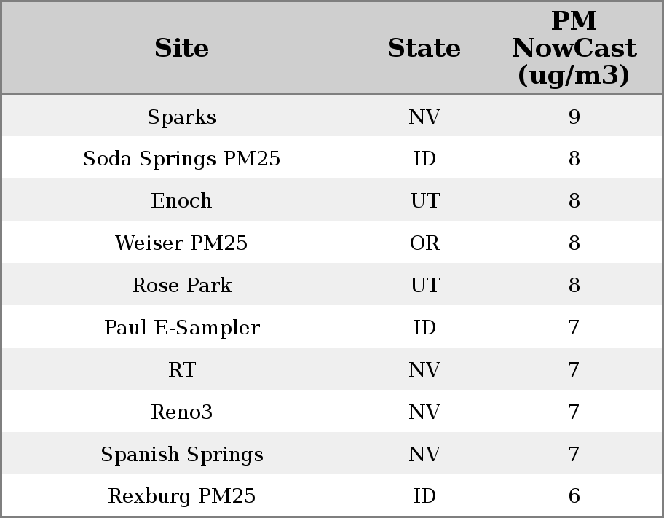Select the ID state cell for Paul E-Sampler
Screen dimensions: 664x518
pos(424,328)
